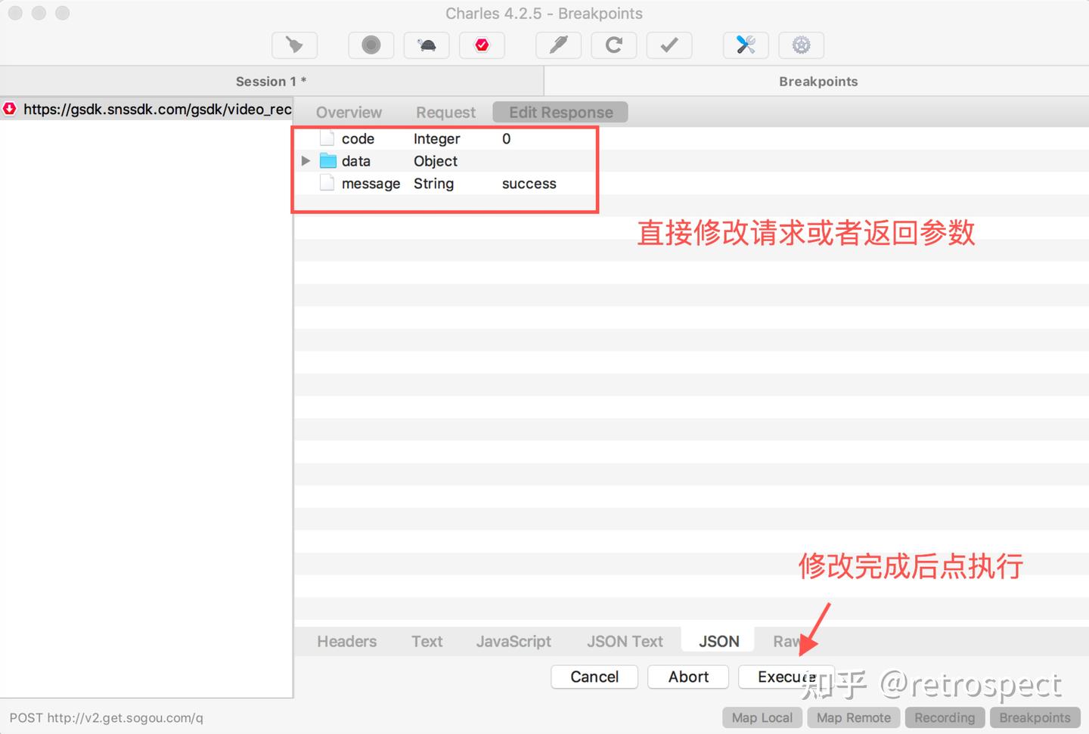Click the green zoom window button
Screen dimensions: 1089x734
click(63, 13)
